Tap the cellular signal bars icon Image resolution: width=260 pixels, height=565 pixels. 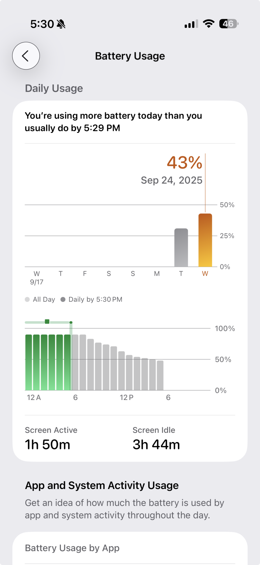(x=191, y=24)
